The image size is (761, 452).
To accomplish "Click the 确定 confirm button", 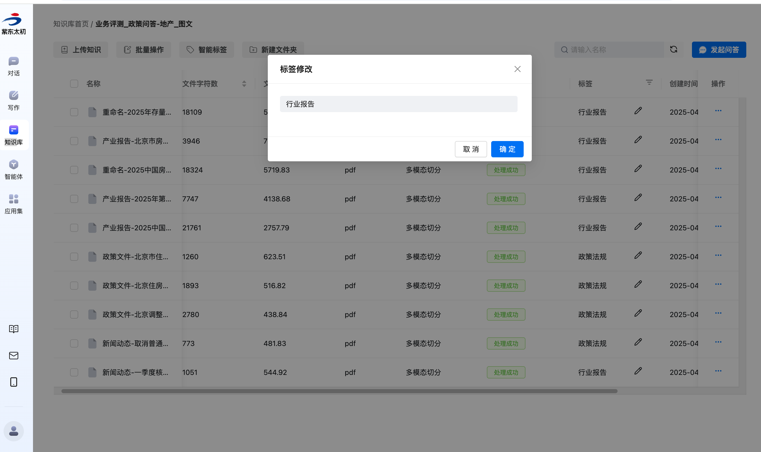I will (507, 149).
